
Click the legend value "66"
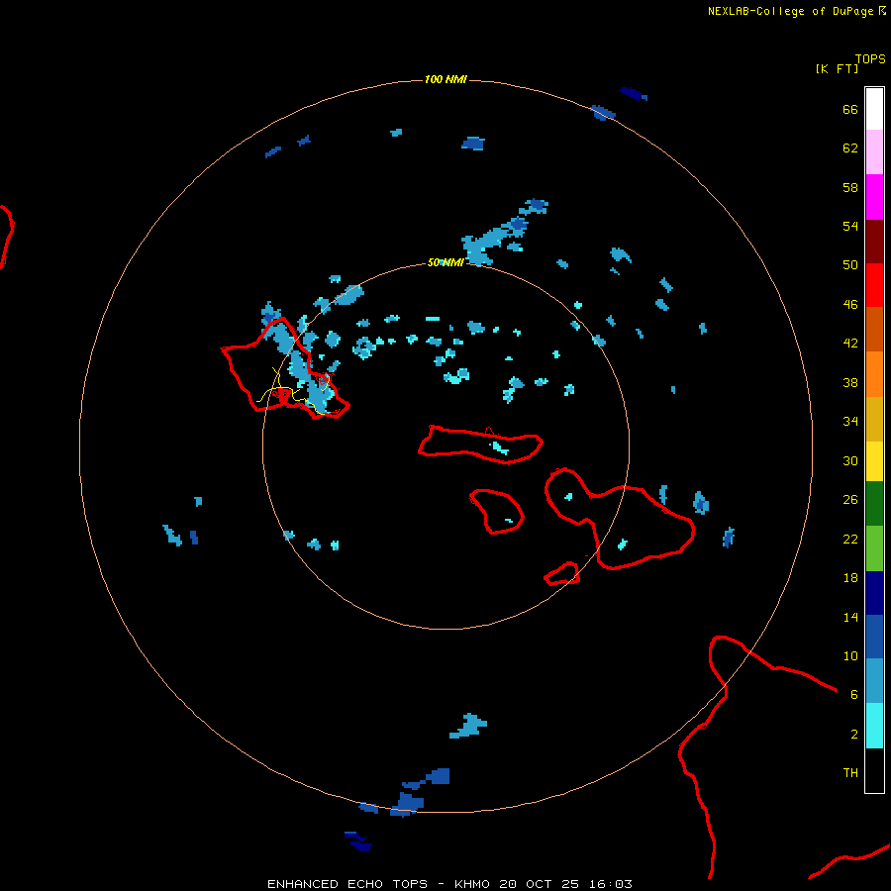point(850,109)
